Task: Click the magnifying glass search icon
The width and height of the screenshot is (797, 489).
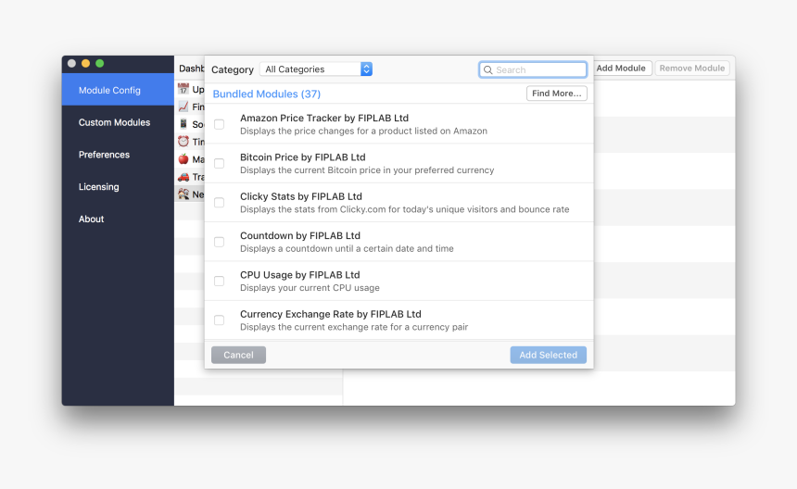Action: (488, 70)
